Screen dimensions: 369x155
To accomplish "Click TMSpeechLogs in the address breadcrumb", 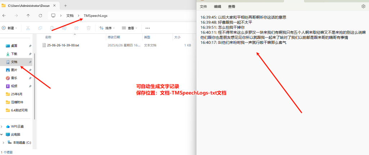I will pyautogui.click(x=95, y=15).
